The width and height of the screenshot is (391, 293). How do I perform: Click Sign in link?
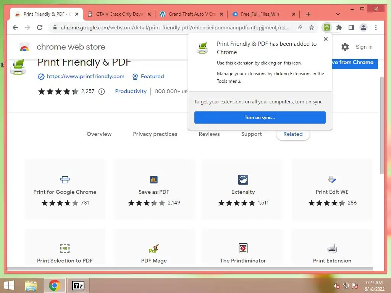pos(364,47)
